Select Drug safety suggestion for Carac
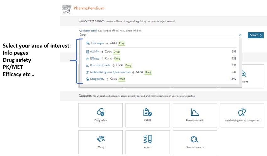 97,79
